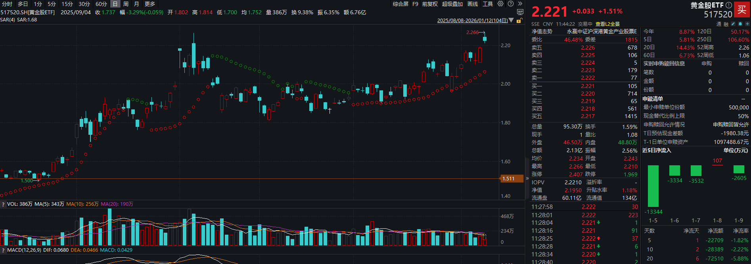Viewport: 751px width, 264px height.
Task: Select the 30分 period tab
Action: [84, 4]
